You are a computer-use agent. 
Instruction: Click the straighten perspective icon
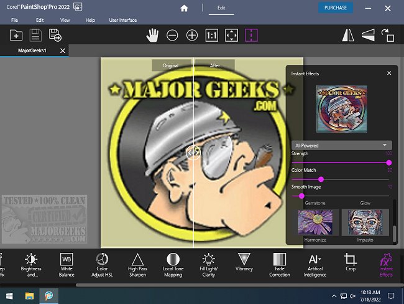coord(368,35)
